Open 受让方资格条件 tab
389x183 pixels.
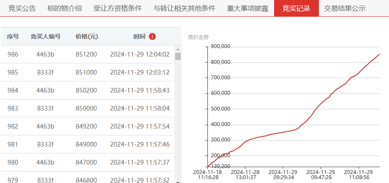click(x=117, y=9)
